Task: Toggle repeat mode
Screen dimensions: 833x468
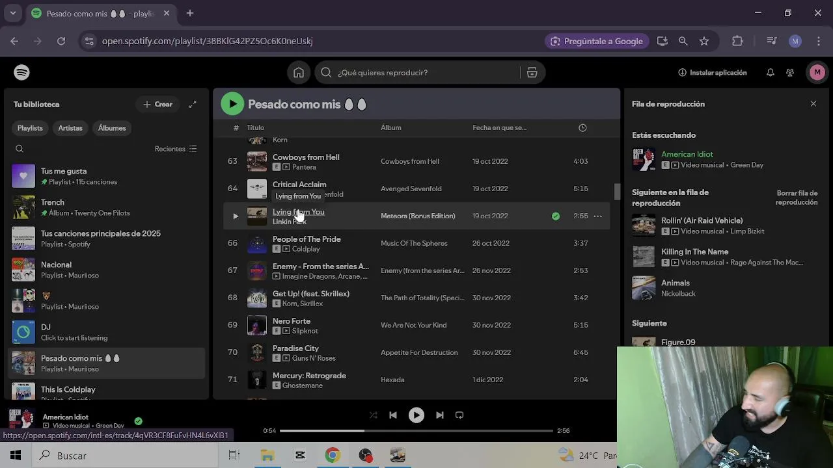Action: [459, 415]
